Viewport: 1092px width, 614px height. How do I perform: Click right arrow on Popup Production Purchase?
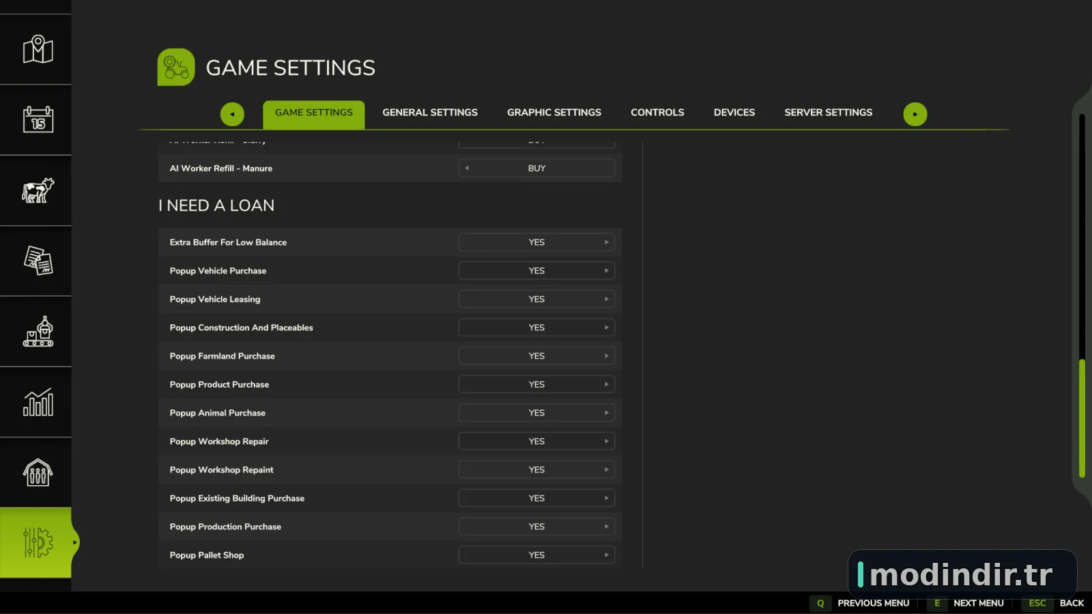coord(606,527)
